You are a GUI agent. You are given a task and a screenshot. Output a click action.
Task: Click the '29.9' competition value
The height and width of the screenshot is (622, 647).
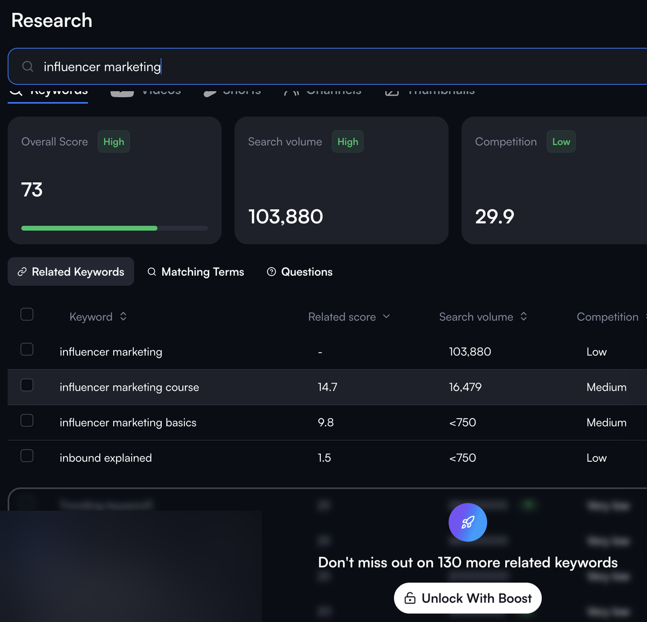point(494,216)
